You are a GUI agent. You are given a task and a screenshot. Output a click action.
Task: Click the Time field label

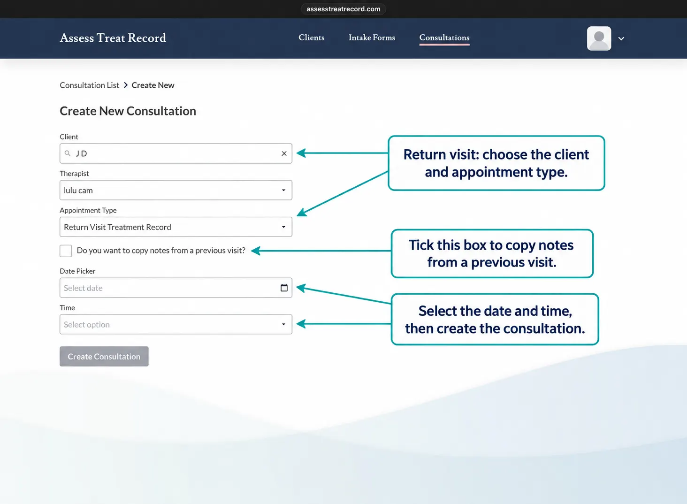[x=68, y=308]
